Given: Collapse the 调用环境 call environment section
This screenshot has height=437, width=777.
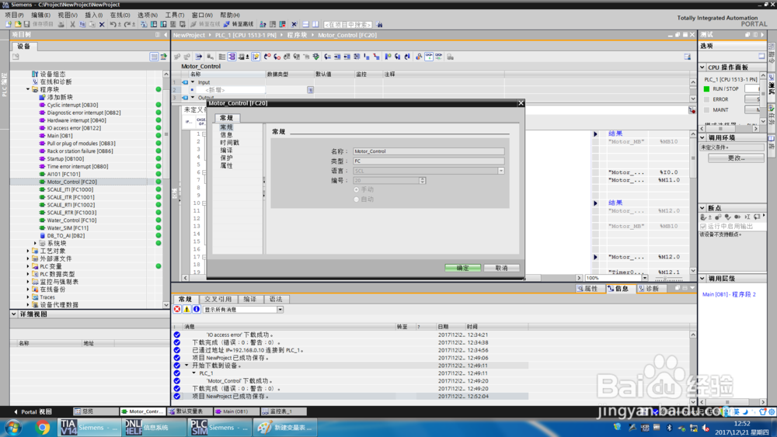Looking at the screenshot, I should point(702,137).
